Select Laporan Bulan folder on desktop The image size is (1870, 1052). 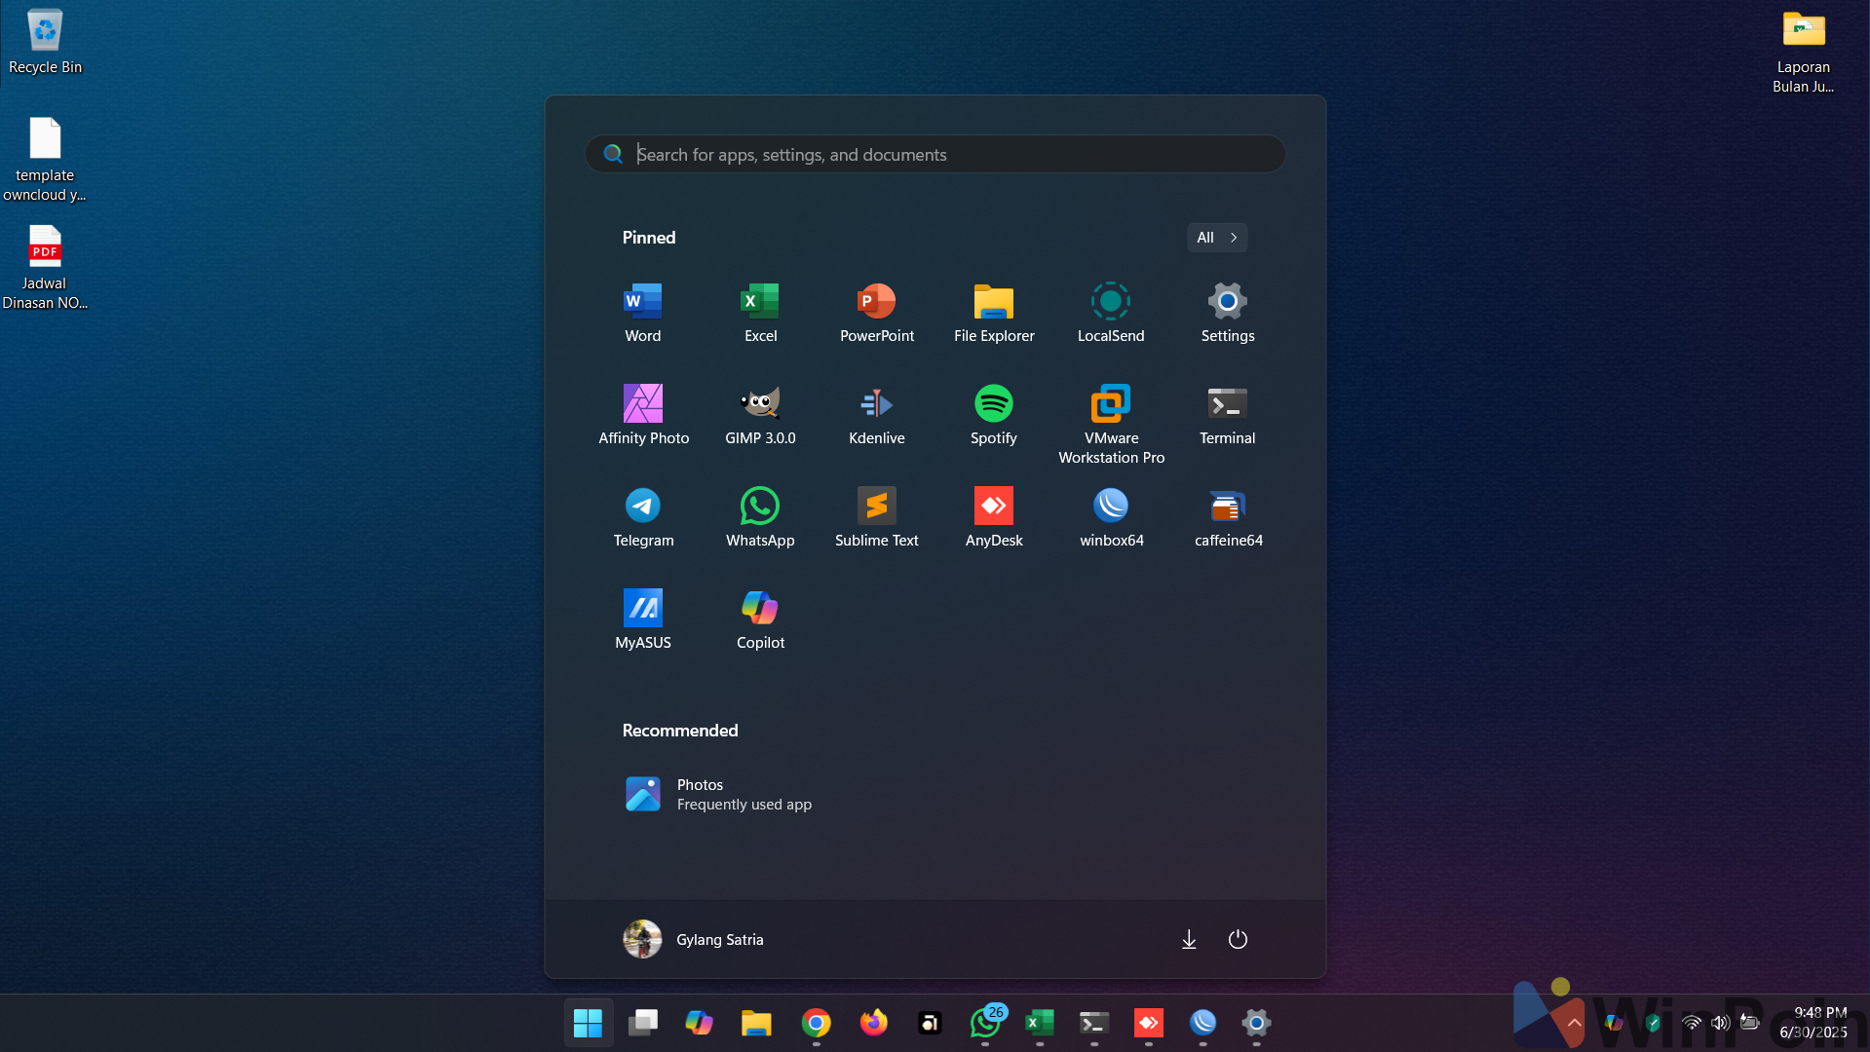(1803, 51)
